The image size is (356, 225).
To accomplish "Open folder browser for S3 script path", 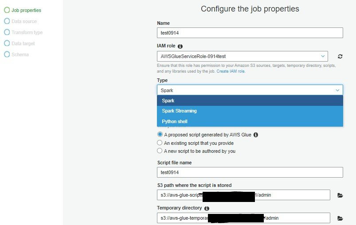I will pyautogui.click(x=340, y=195).
